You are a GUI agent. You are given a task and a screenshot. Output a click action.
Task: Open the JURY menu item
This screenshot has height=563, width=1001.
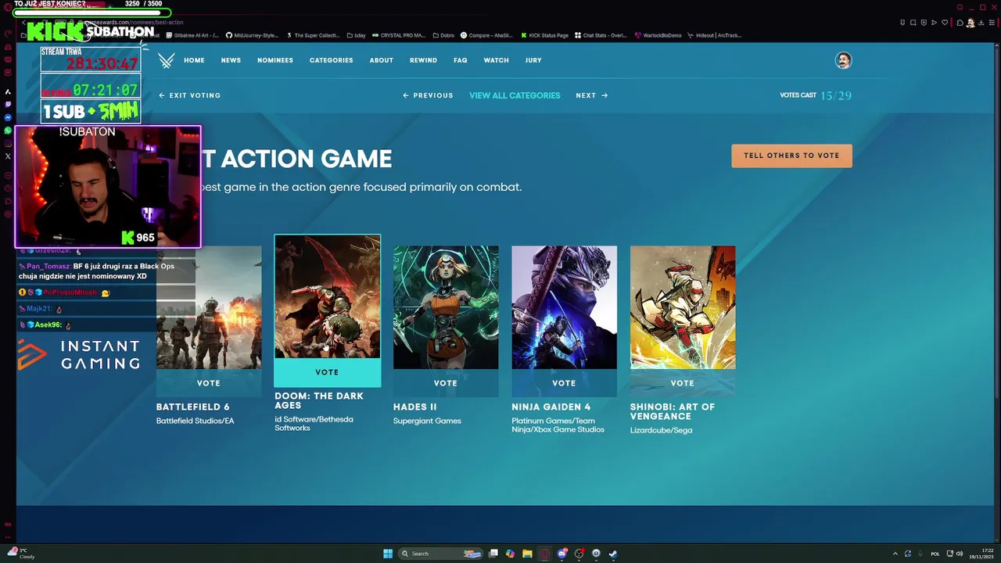click(x=533, y=60)
